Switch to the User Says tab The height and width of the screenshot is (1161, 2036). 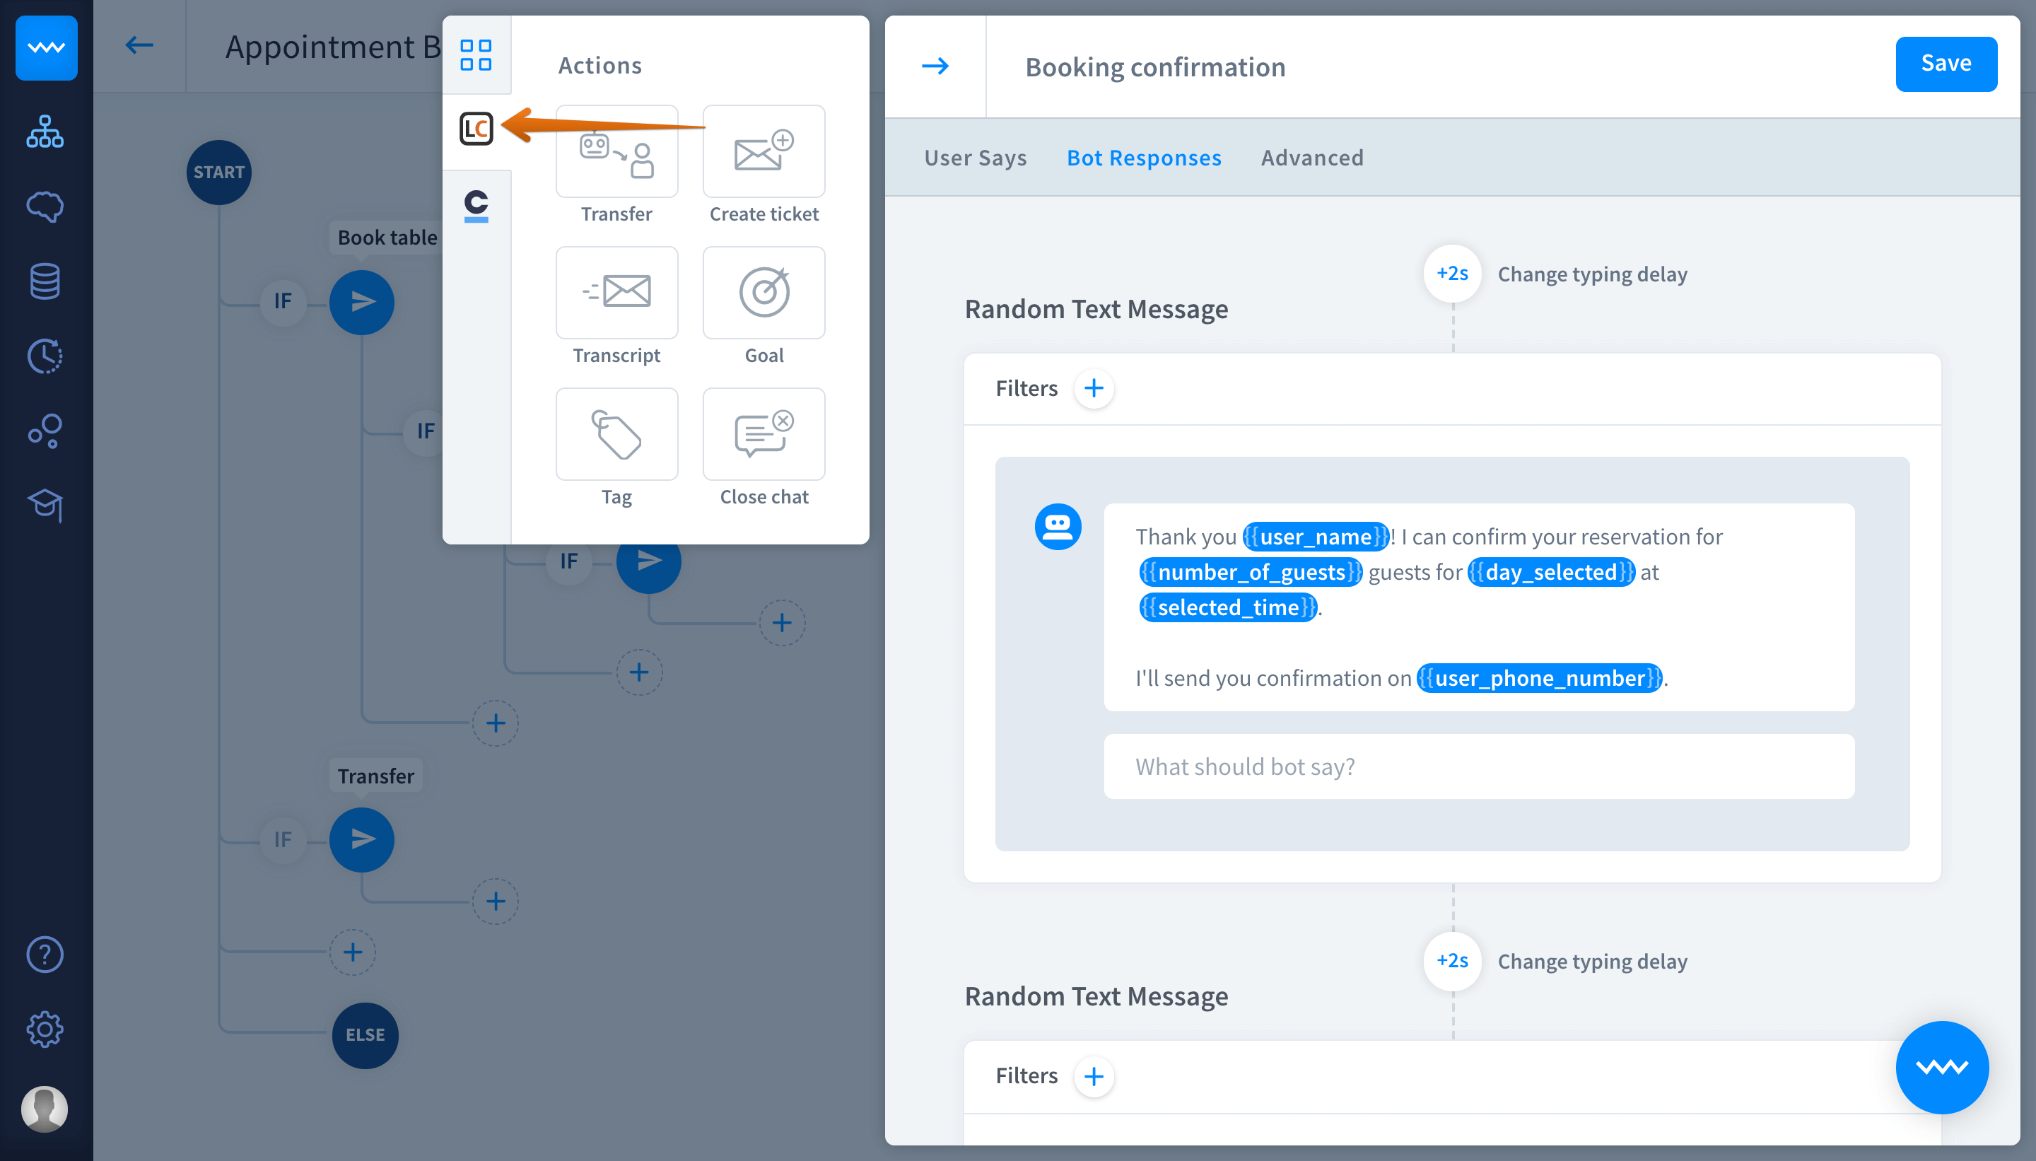(x=975, y=158)
